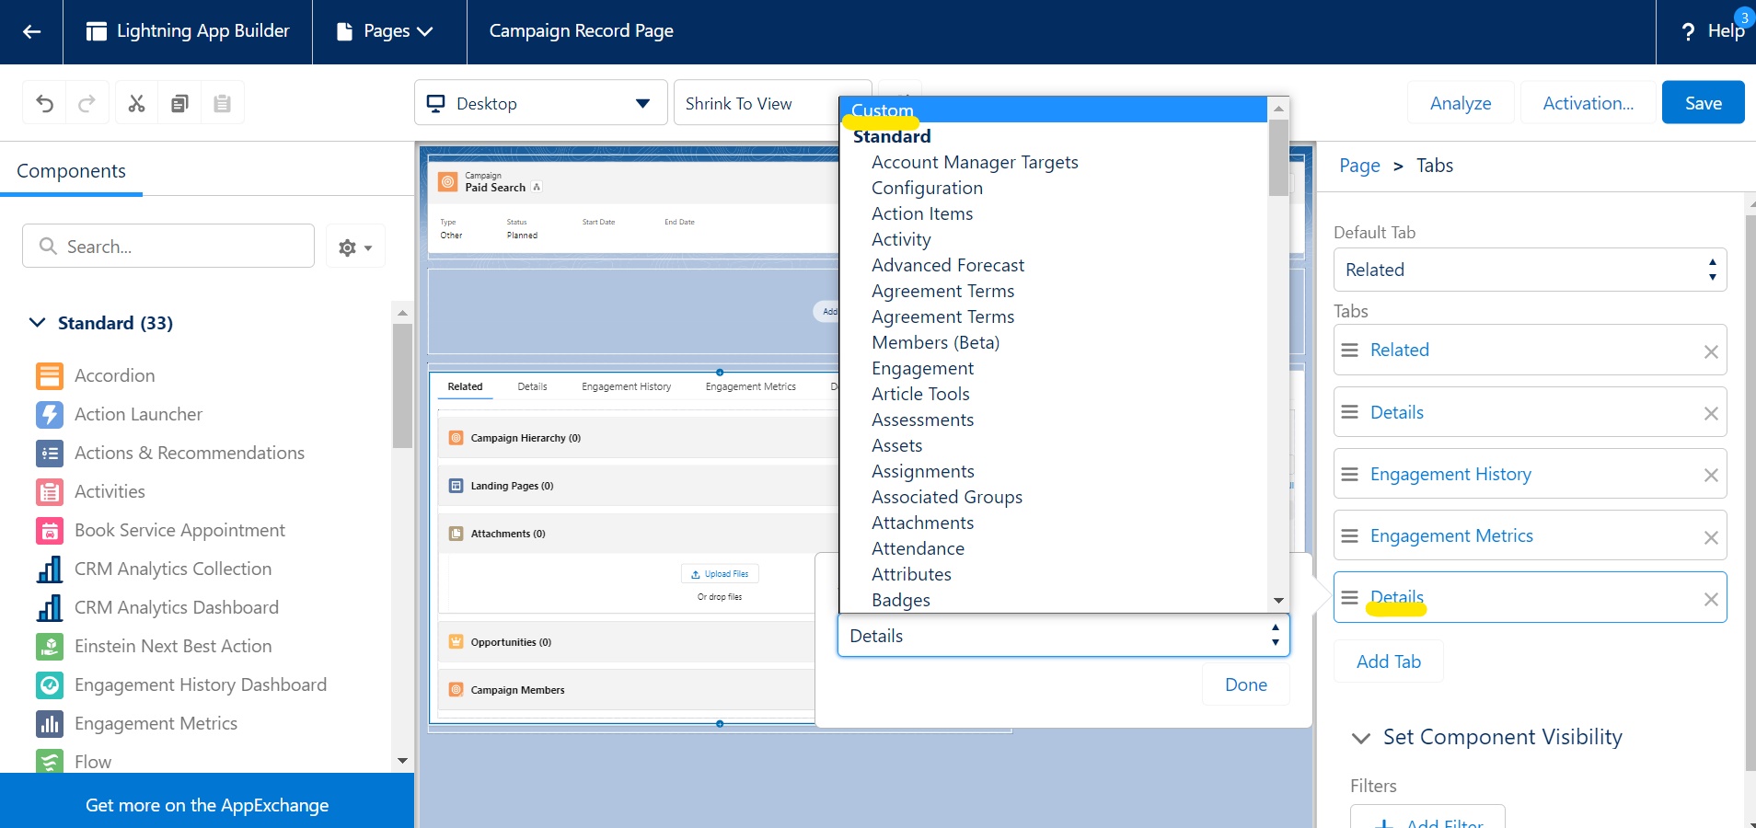Open the Default Tab Related dropdown
The width and height of the screenshot is (1756, 828).
tap(1530, 270)
